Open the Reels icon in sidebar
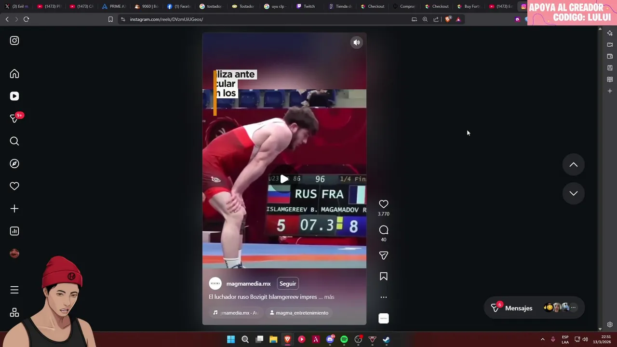The height and width of the screenshot is (347, 617). tap(14, 96)
